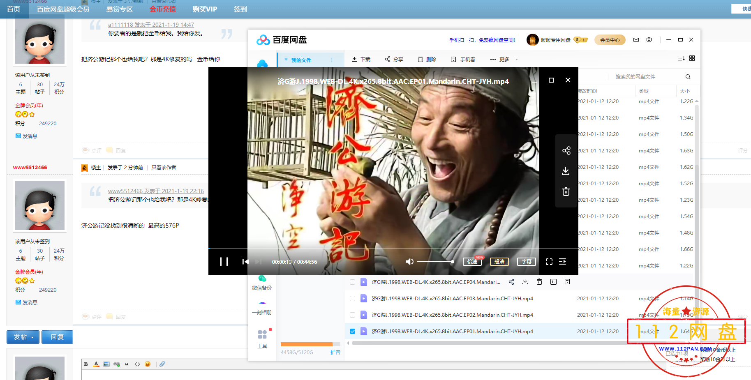Toggle bold in reply editor

(86, 364)
